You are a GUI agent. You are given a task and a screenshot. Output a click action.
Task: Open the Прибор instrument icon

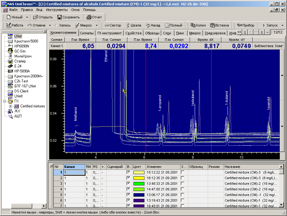[x=239, y=25]
